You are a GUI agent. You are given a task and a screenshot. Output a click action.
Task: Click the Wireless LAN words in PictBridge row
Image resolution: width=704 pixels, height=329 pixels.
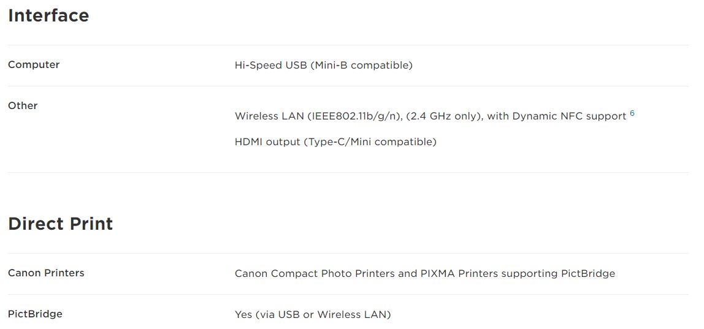point(351,315)
